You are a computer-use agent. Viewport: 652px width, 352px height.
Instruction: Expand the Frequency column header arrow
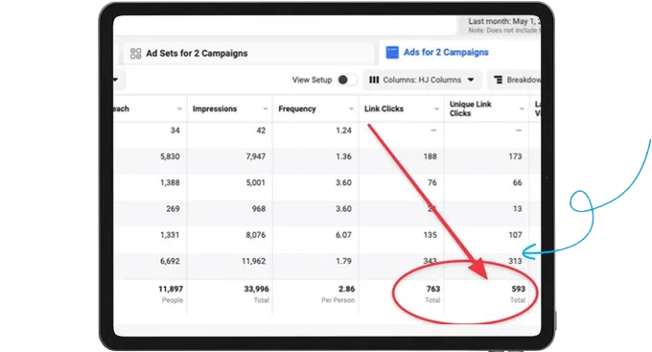point(351,109)
